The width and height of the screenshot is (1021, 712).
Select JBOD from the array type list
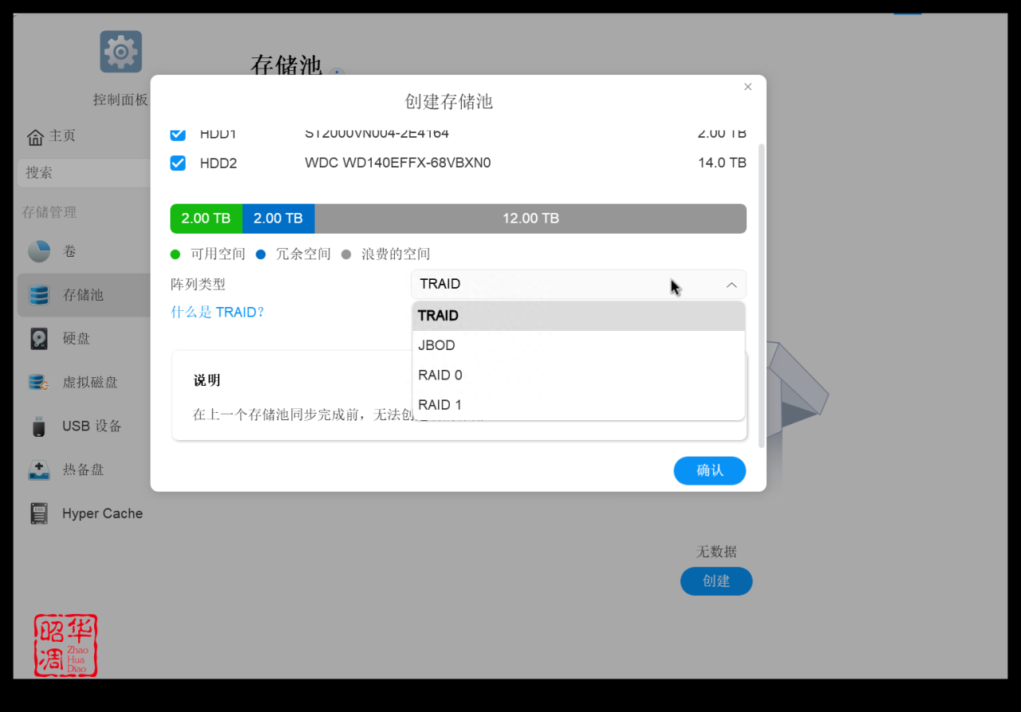tap(436, 345)
